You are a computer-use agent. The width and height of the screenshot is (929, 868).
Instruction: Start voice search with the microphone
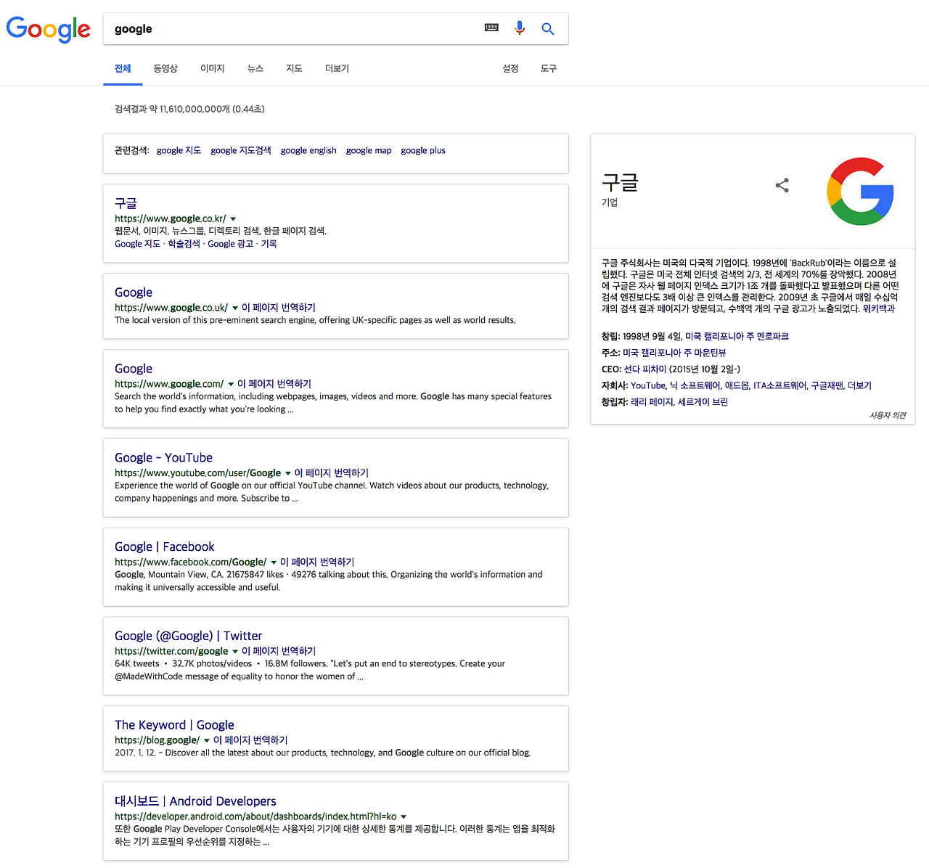(x=520, y=28)
